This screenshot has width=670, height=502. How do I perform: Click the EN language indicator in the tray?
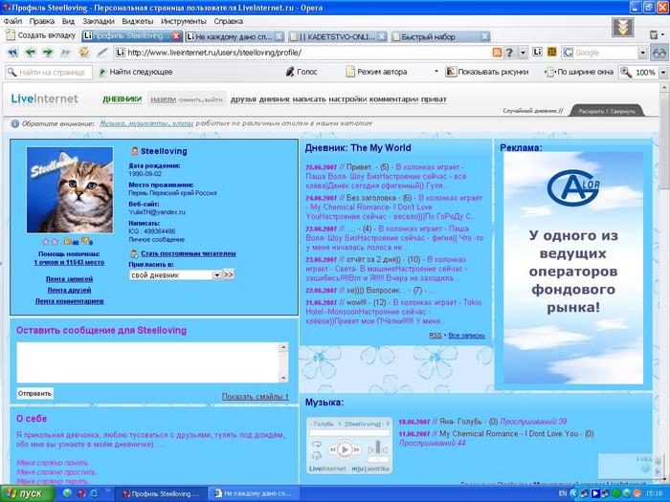click(x=563, y=493)
